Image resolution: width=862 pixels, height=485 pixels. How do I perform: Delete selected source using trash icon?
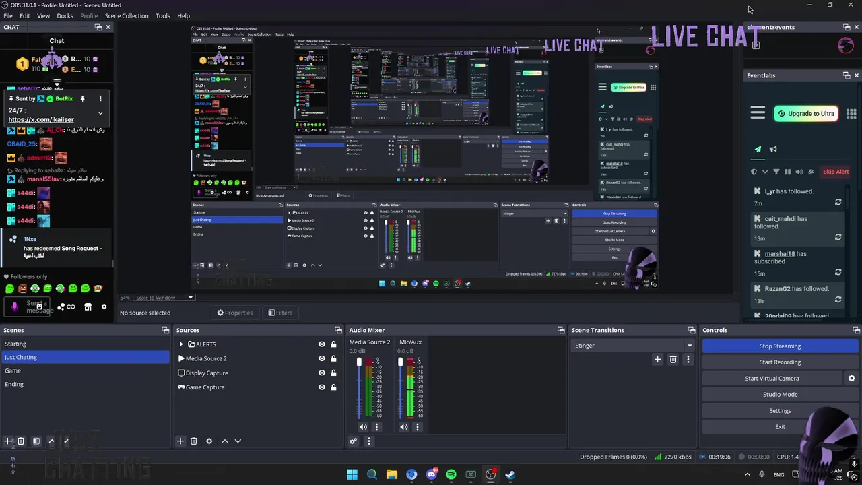pos(193,441)
